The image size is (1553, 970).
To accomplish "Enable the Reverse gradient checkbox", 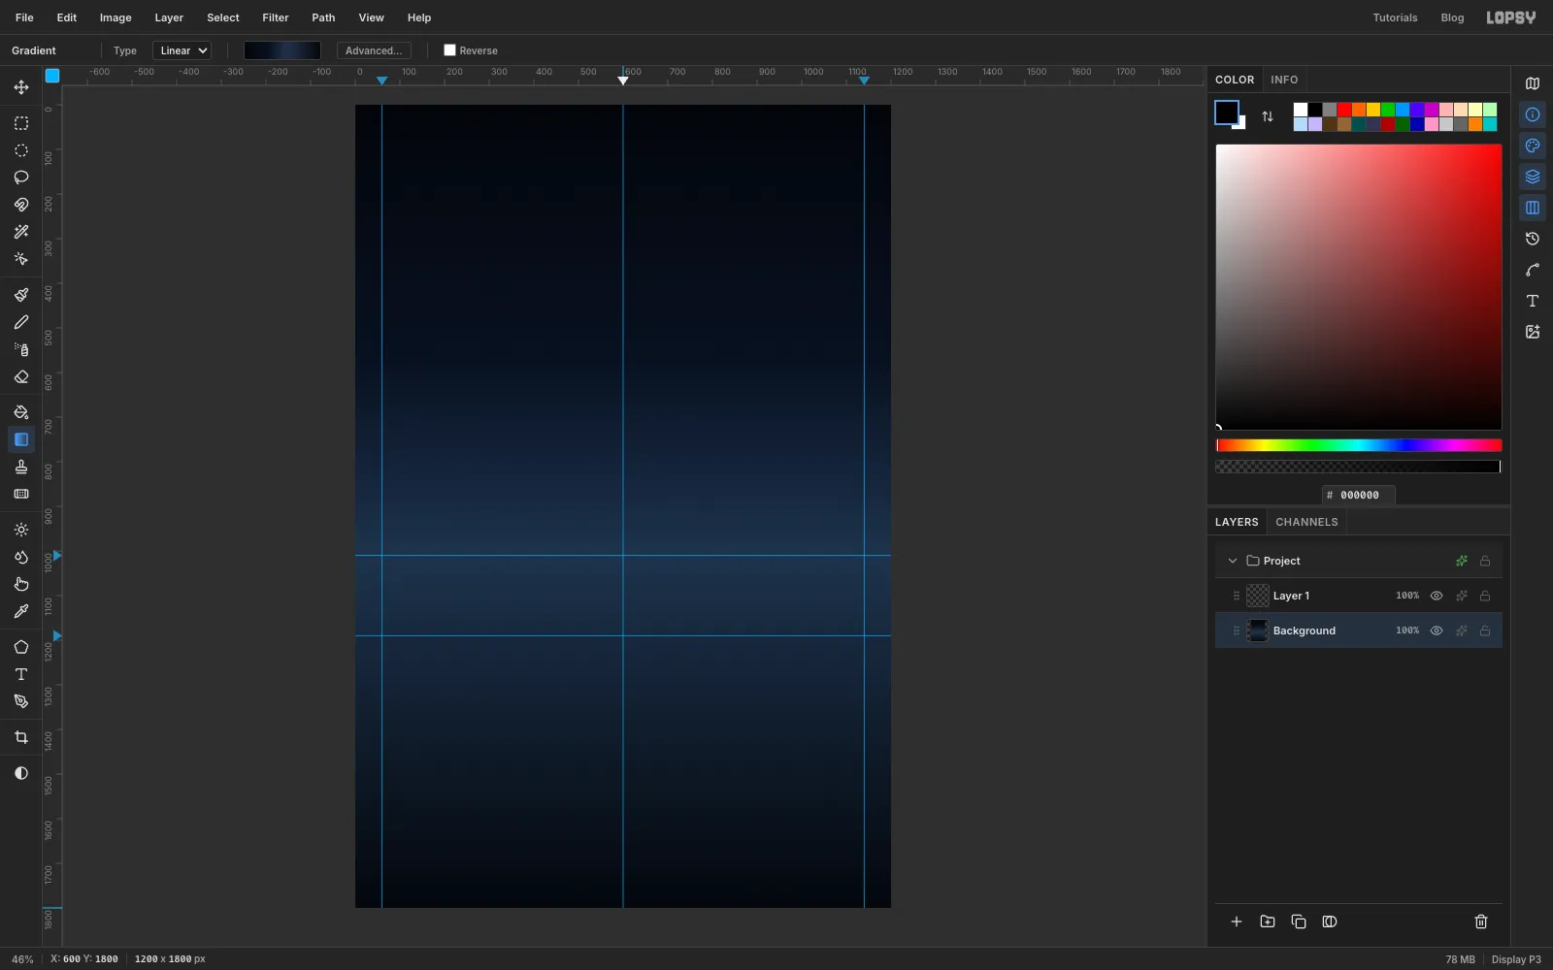I will (449, 50).
